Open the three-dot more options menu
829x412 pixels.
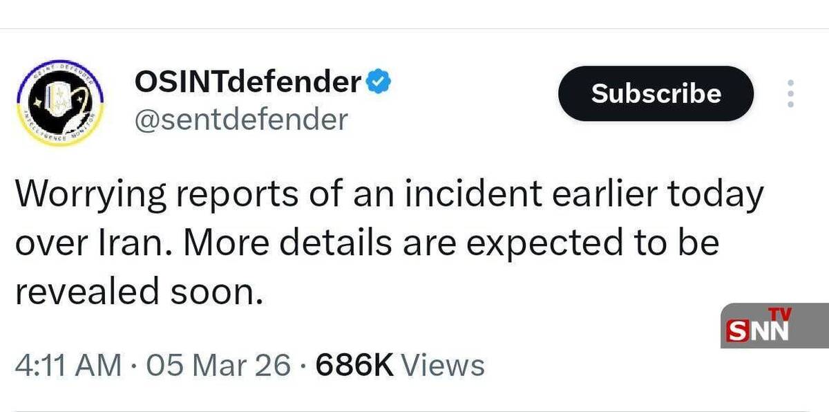coord(791,93)
